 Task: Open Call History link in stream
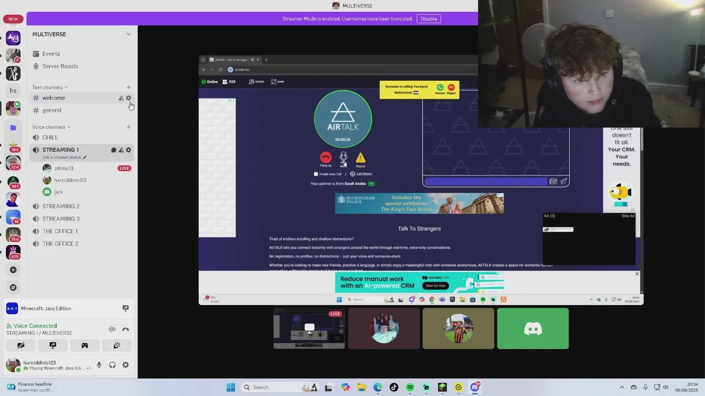(364, 174)
